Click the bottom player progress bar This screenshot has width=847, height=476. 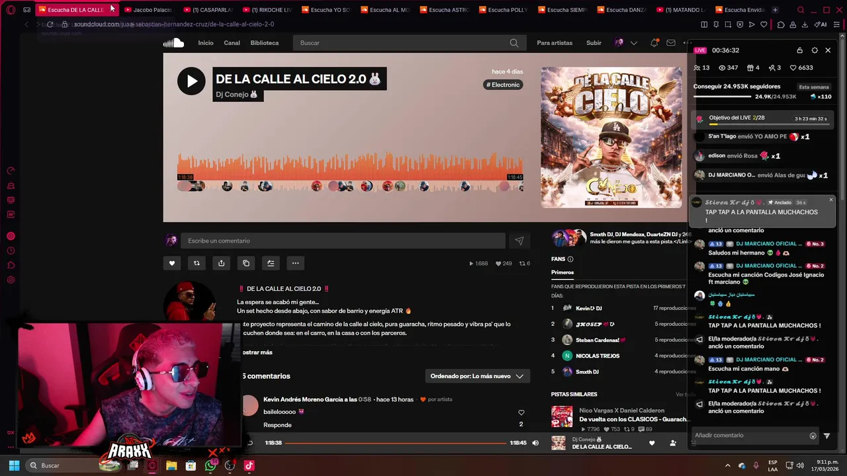point(396,443)
